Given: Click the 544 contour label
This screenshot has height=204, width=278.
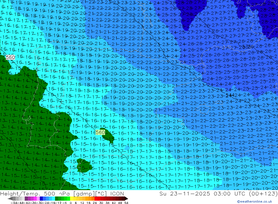Looking at the screenshot, I should (x=230, y=95).
